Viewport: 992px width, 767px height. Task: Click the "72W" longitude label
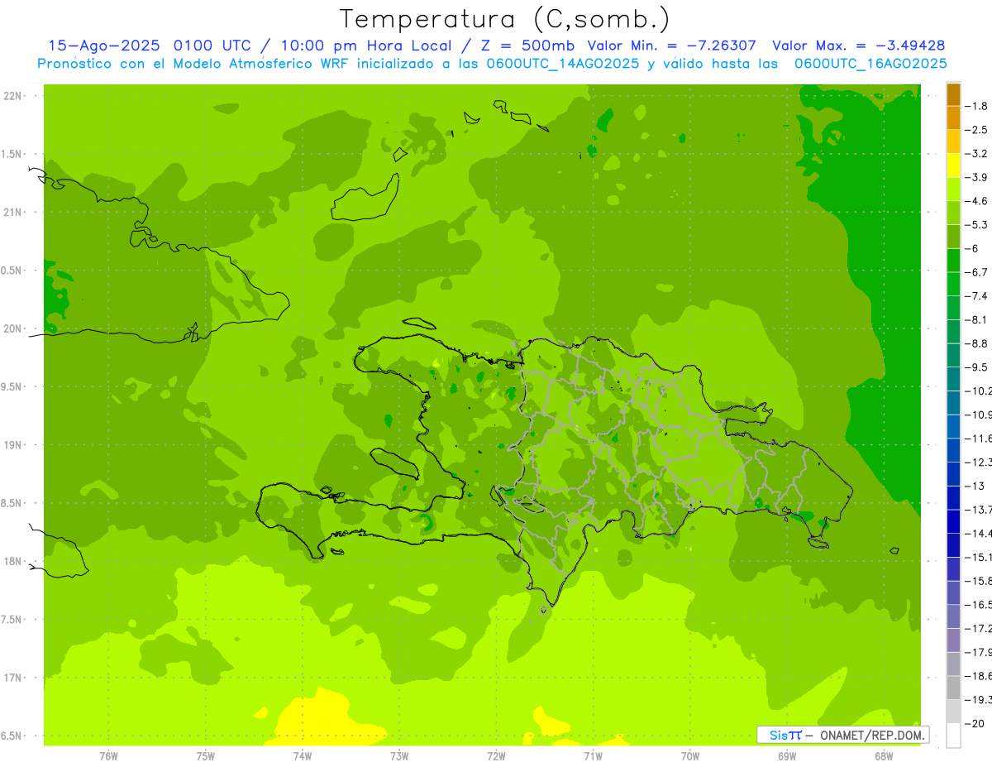coord(496,756)
